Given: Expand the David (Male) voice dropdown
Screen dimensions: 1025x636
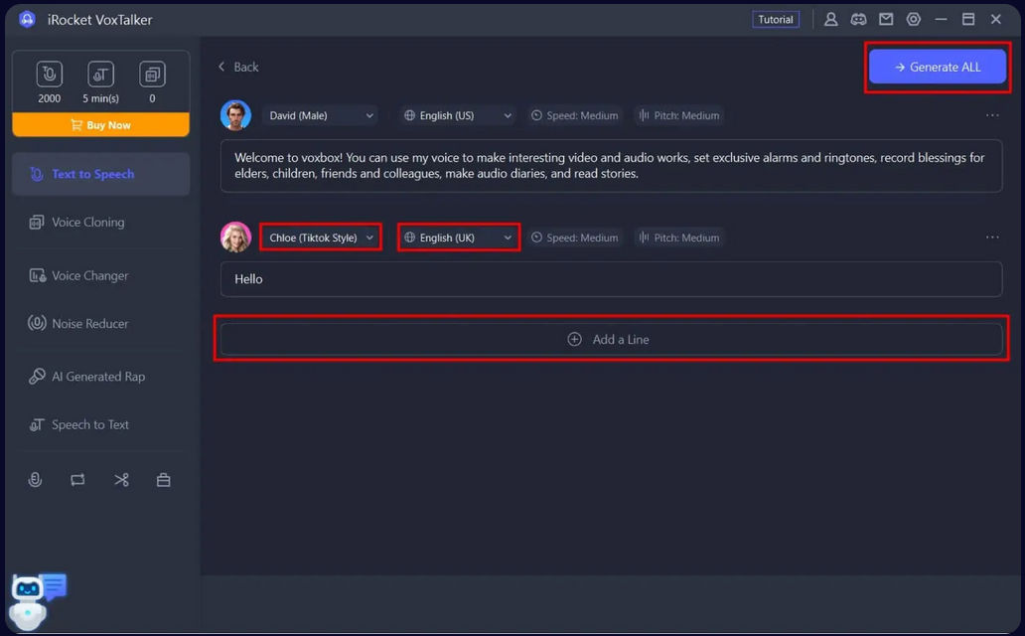Looking at the screenshot, I should pos(321,115).
